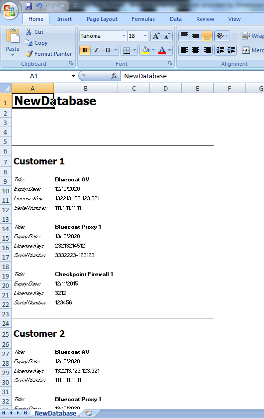Redo the last action
Viewport: 264px width, 419px height.
55,5
